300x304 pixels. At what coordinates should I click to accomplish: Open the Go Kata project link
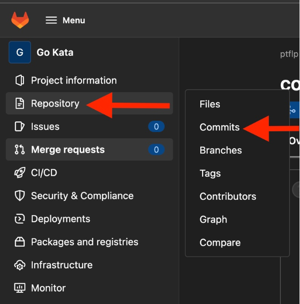coord(55,52)
